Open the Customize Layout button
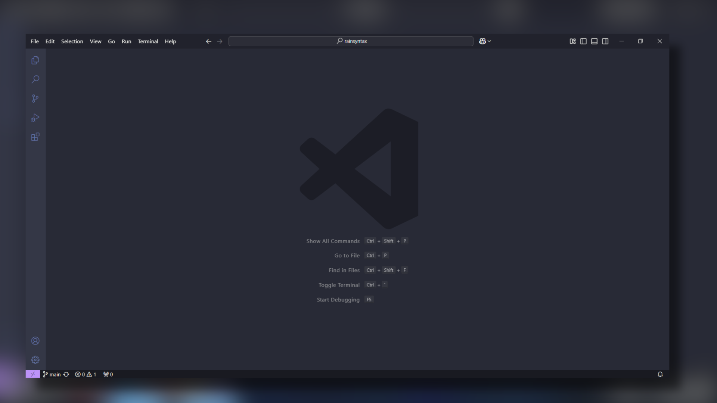The height and width of the screenshot is (403, 717). [x=572, y=41]
